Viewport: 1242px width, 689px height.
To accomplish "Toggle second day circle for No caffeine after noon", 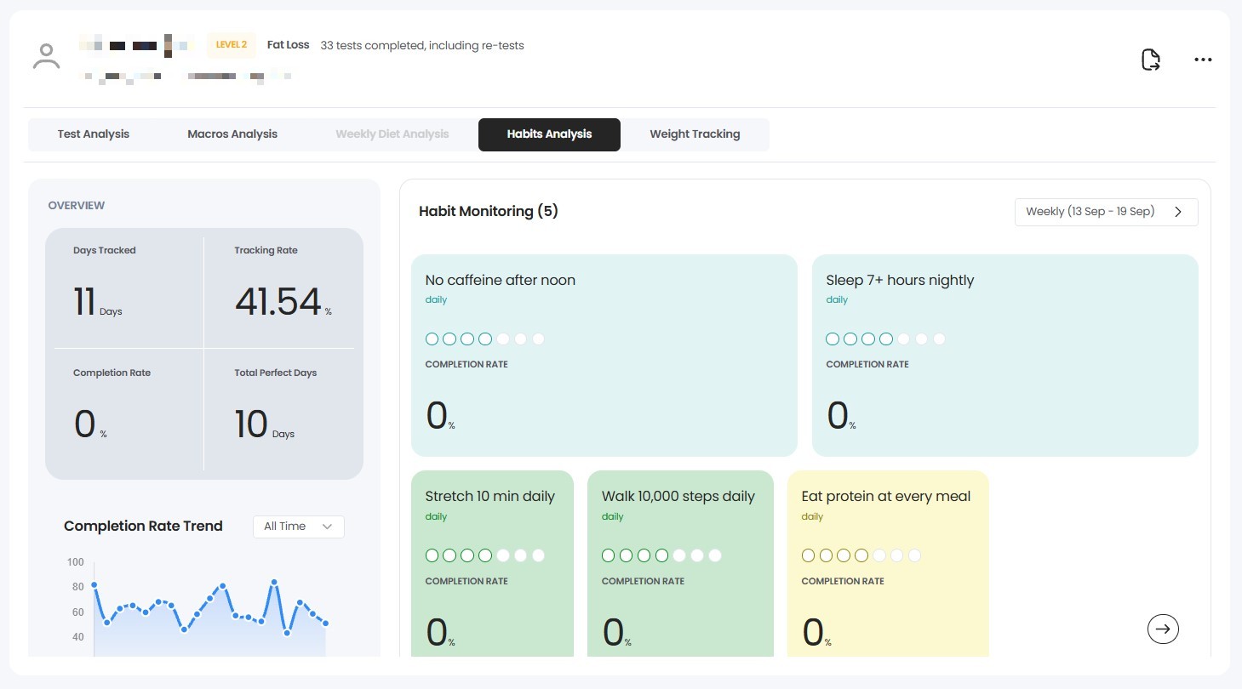I will tap(449, 339).
